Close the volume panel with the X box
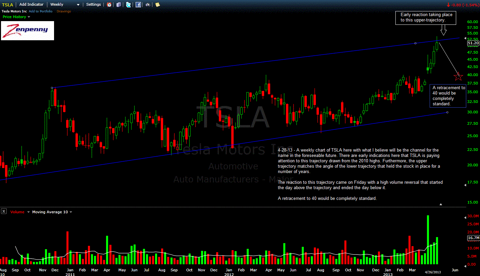 pyautogui.click(x=4, y=211)
